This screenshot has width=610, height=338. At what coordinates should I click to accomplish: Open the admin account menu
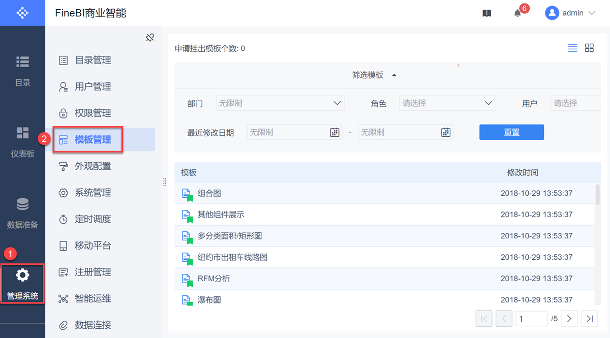(570, 13)
